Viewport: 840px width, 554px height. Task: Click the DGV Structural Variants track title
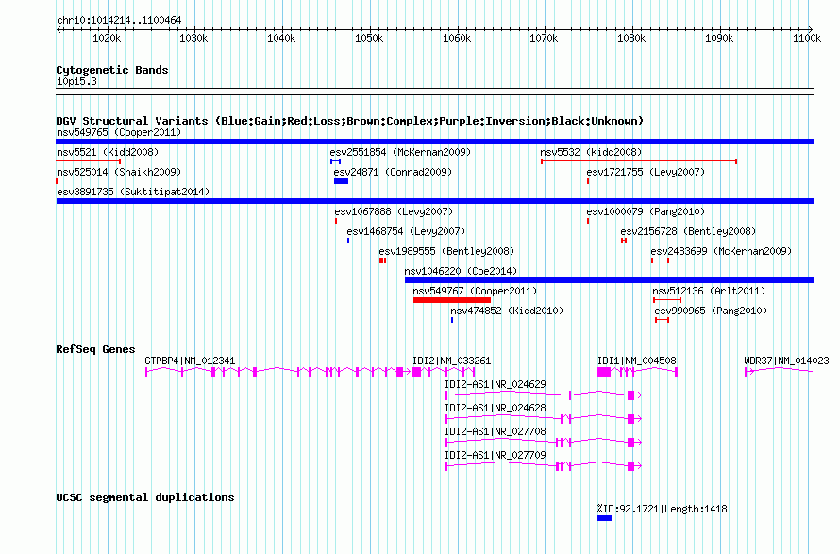point(350,121)
